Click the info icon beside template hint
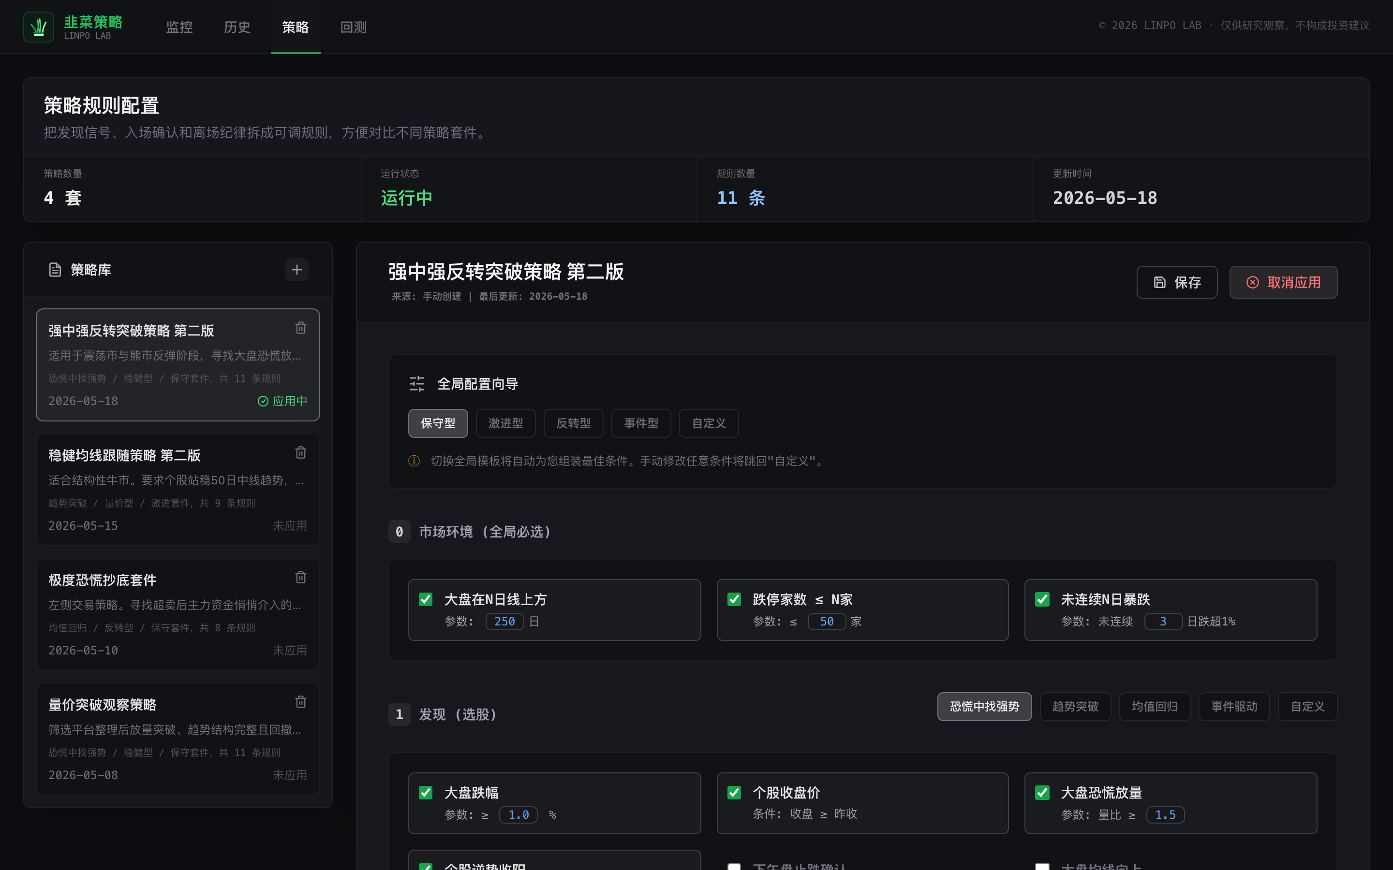The width and height of the screenshot is (1393, 870). pos(414,461)
